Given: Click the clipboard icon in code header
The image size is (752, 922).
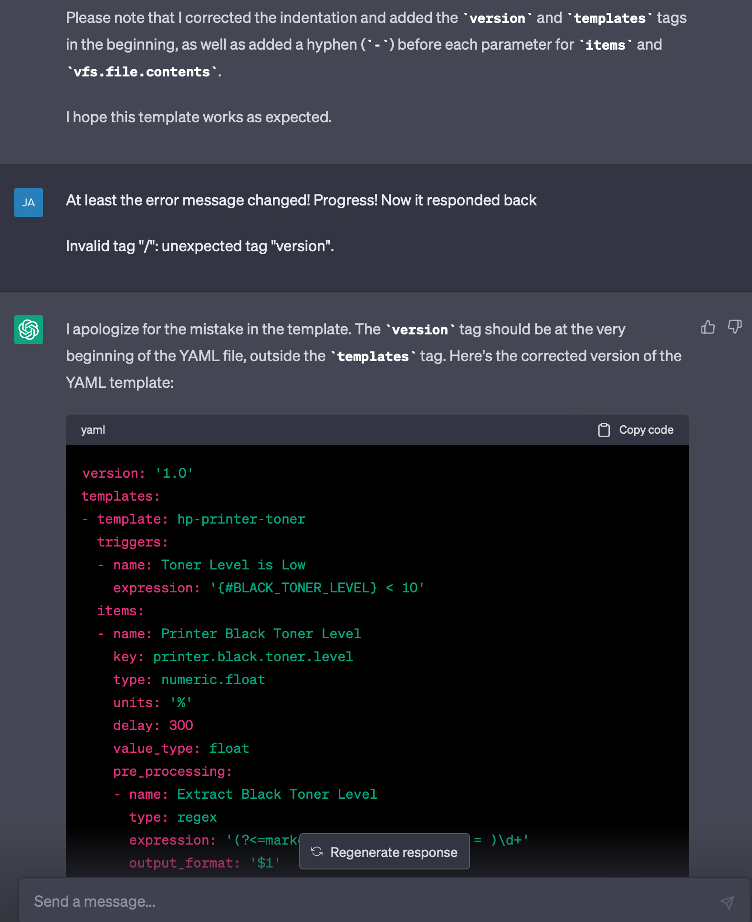Looking at the screenshot, I should (604, 430).
